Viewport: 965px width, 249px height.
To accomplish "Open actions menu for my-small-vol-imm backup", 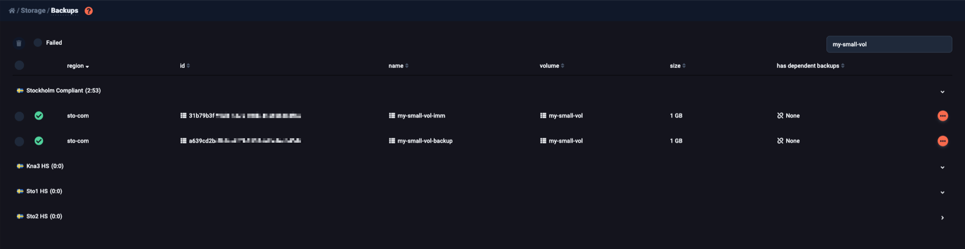I will pyautogui.click(x=943, y=116).
